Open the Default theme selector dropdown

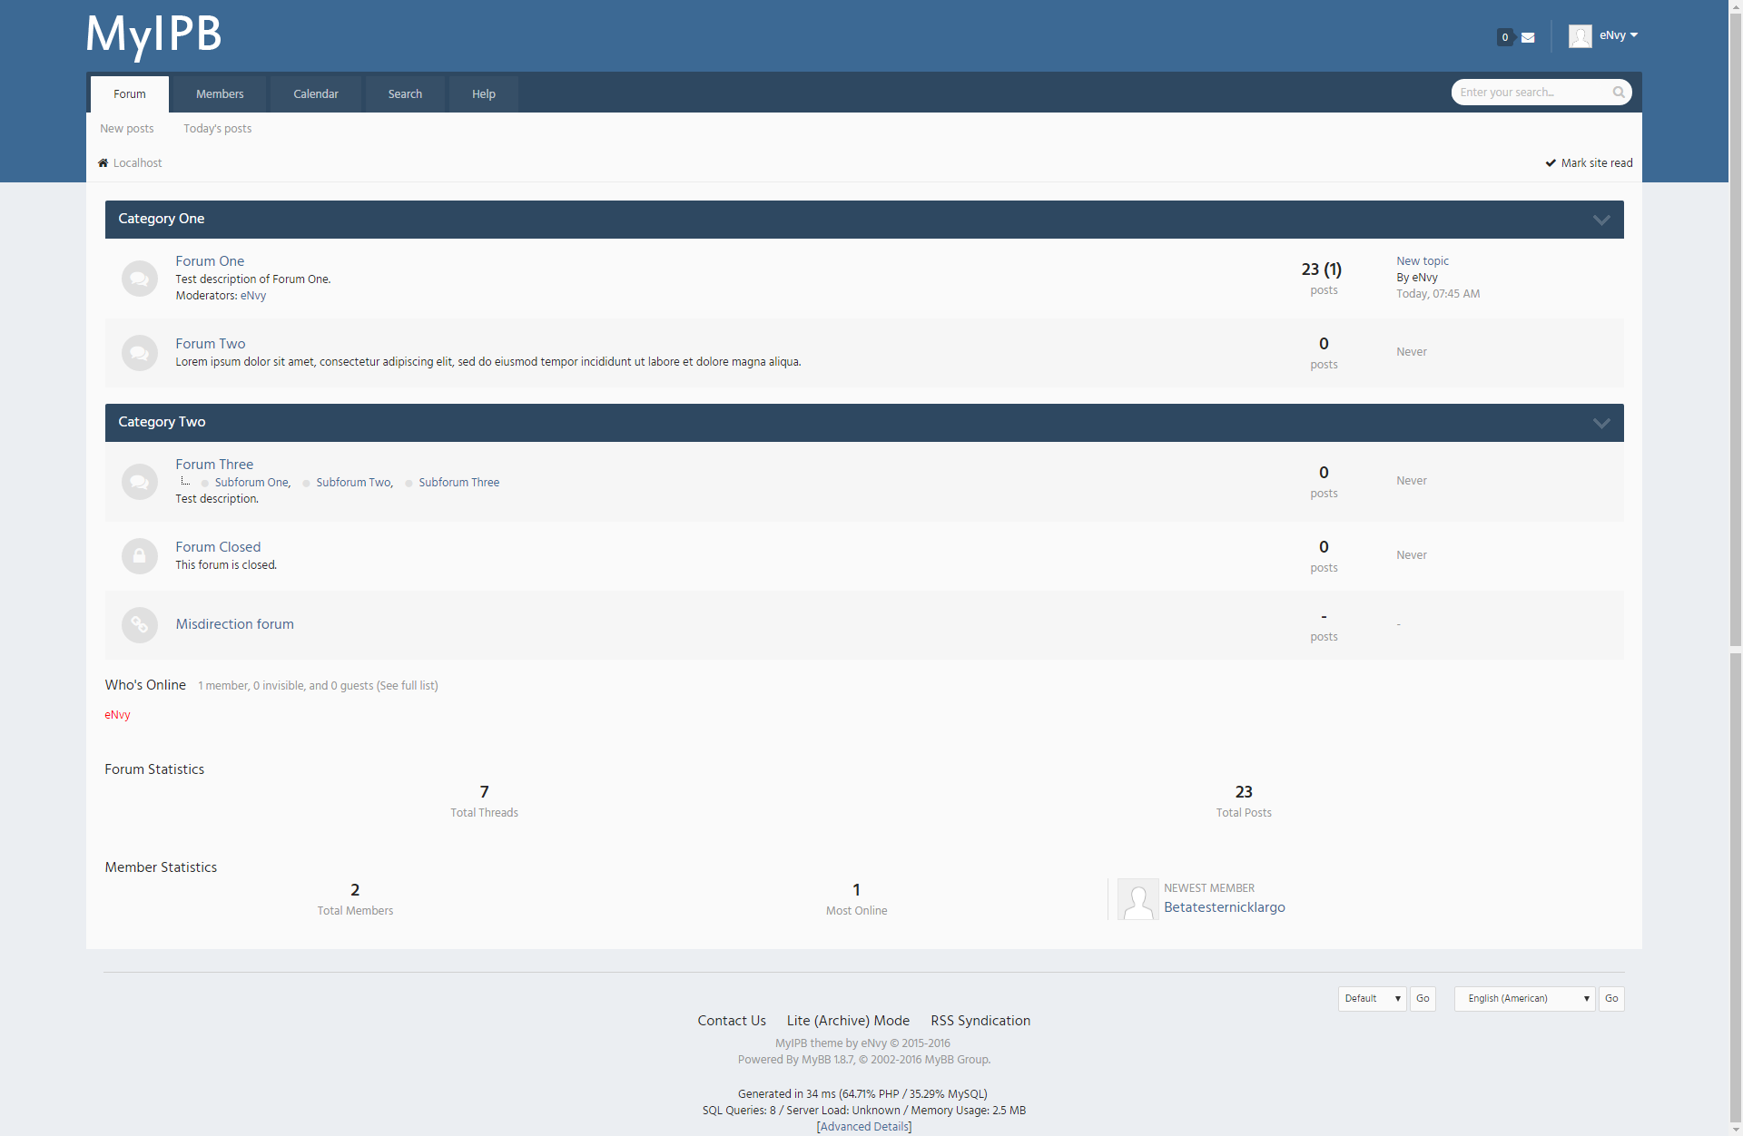coord(1372,998)
